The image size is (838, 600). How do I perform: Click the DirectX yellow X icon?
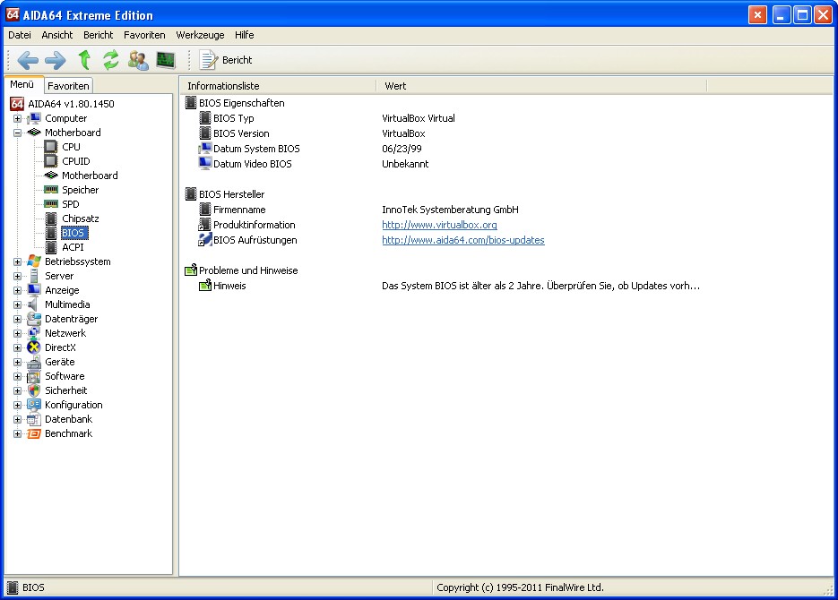(34, 347)
